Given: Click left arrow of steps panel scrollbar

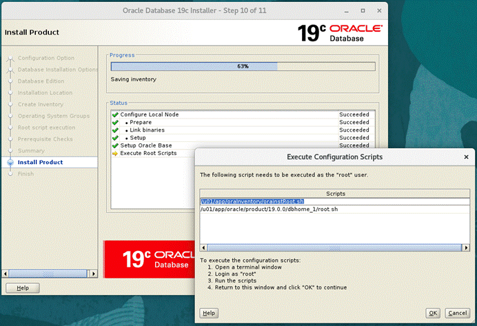Looking at the screenshot, I should 6,274.
